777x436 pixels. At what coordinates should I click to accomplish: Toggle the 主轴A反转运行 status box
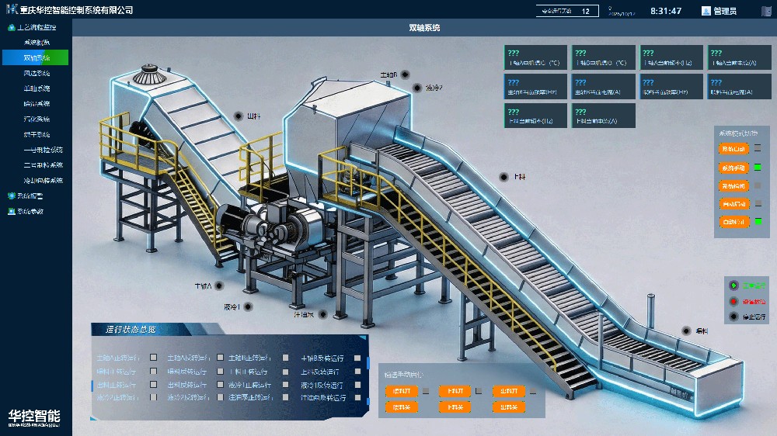pos(221,358)
